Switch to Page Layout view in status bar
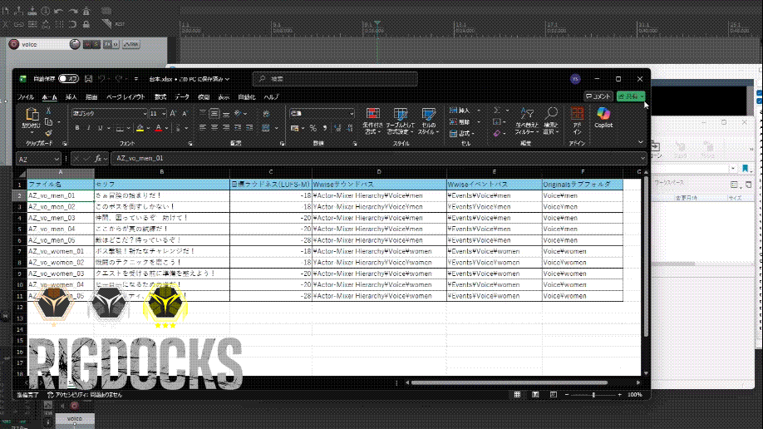This screenshot has height=429, width=763. point(535,394)
